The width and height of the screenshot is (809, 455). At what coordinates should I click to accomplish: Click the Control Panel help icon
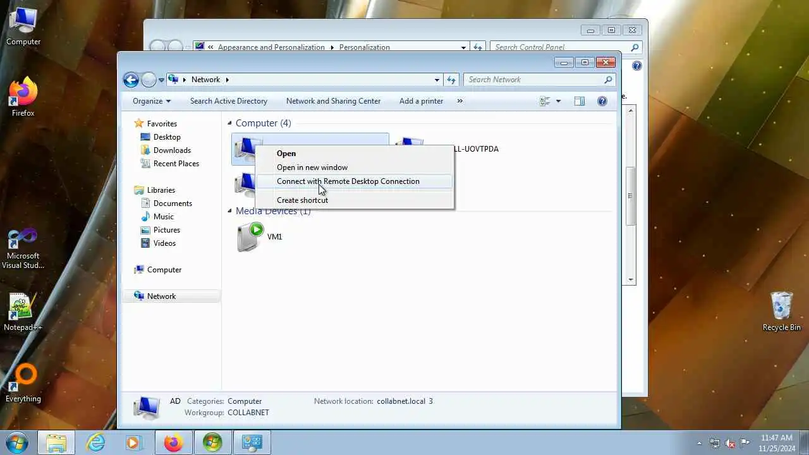(x=636, y=66)
